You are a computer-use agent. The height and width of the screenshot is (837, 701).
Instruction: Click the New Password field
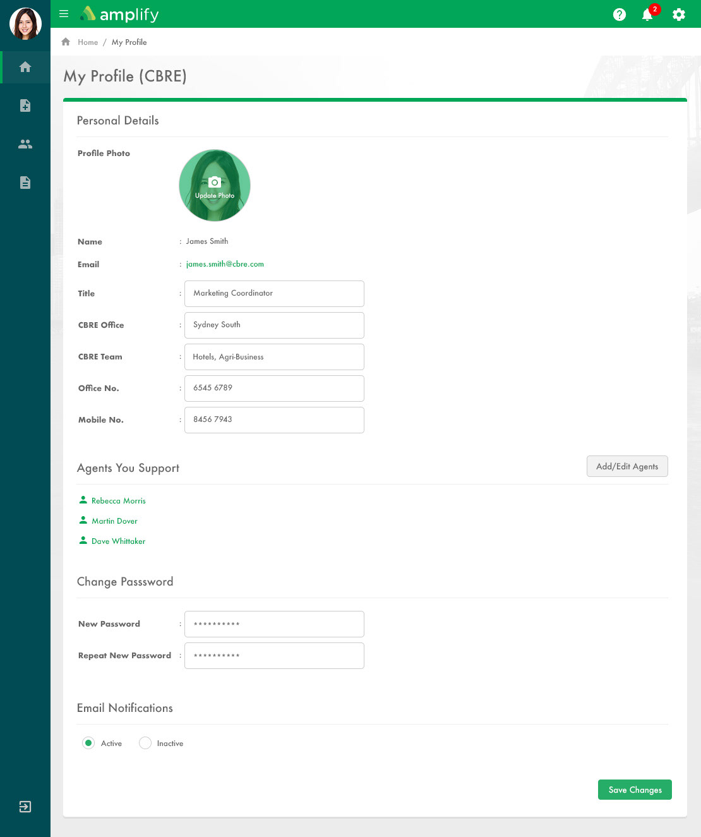tap(274, 624)
